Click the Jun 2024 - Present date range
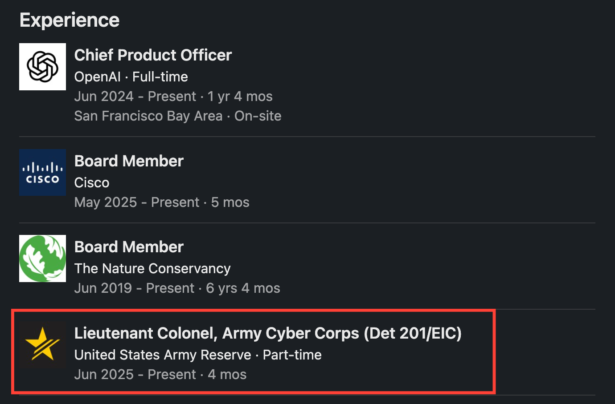Viewport: 615px width, 404px height. 135,97
